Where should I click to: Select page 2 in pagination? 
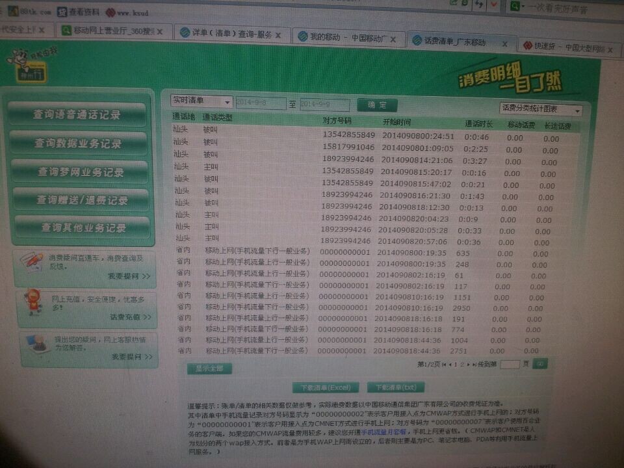[x=462, y=365]
